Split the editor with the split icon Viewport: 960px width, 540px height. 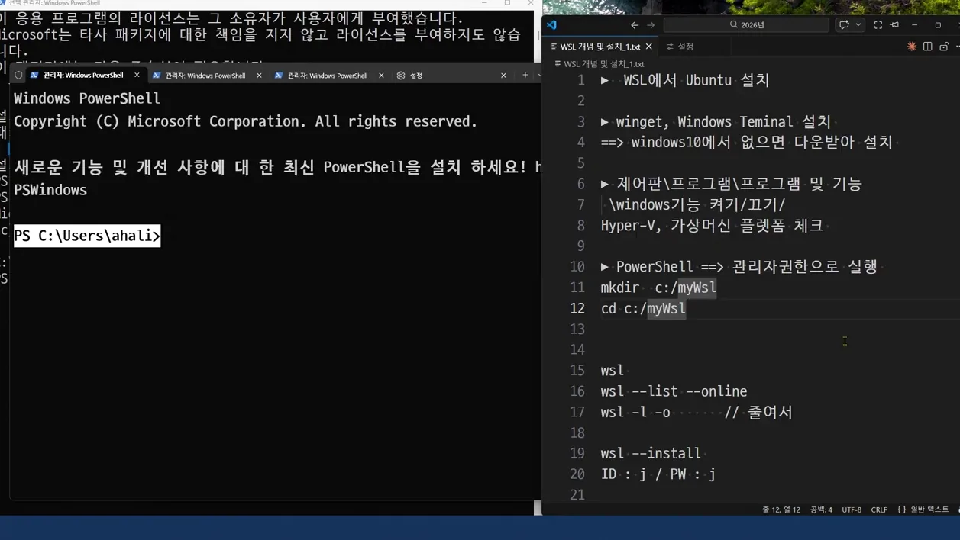928,47
